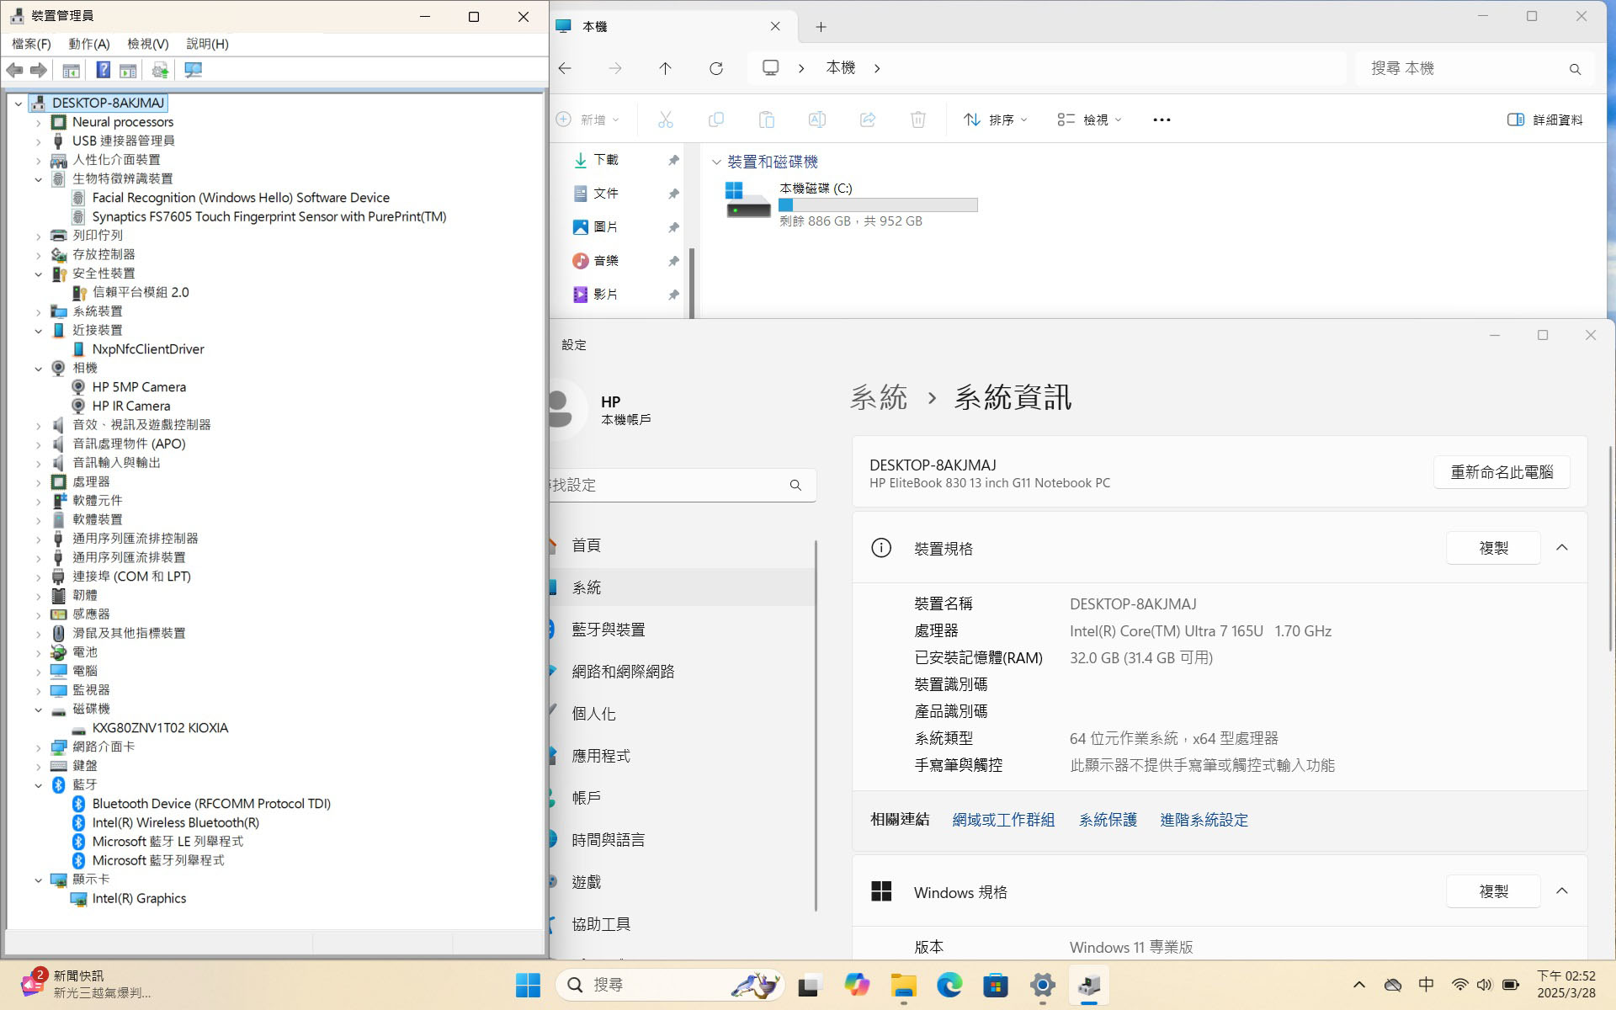This screenshot has width=1616, height=1010.
Task: Open the 排序 sort dropdown
Action: (996, 120)
